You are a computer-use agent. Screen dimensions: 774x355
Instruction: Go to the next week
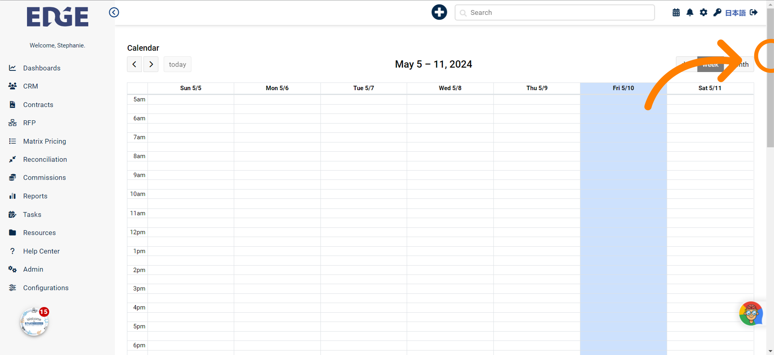coord(151,64)
